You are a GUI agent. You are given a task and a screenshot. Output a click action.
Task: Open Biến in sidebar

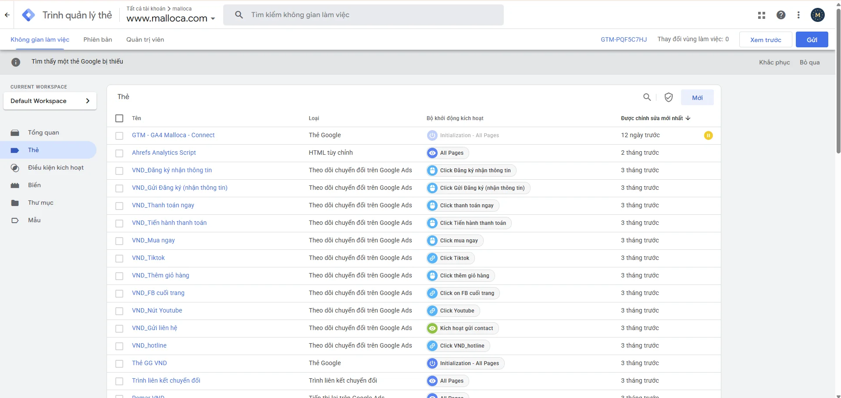[x=48, y=185]
